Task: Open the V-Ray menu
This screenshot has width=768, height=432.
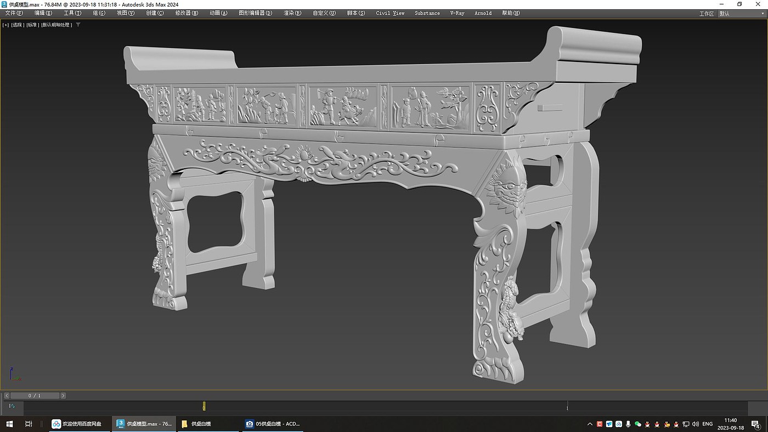Action: coord(456,13)
